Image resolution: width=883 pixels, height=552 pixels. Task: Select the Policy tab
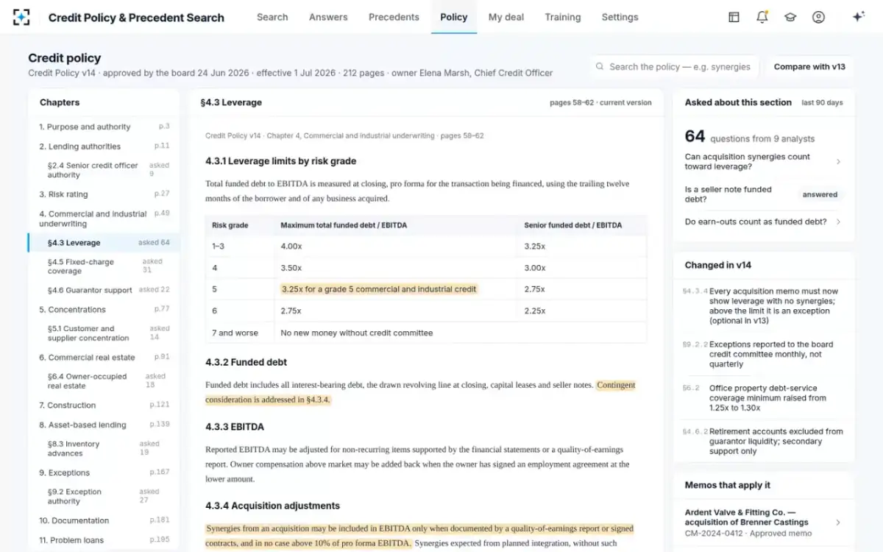click(453, 17)
